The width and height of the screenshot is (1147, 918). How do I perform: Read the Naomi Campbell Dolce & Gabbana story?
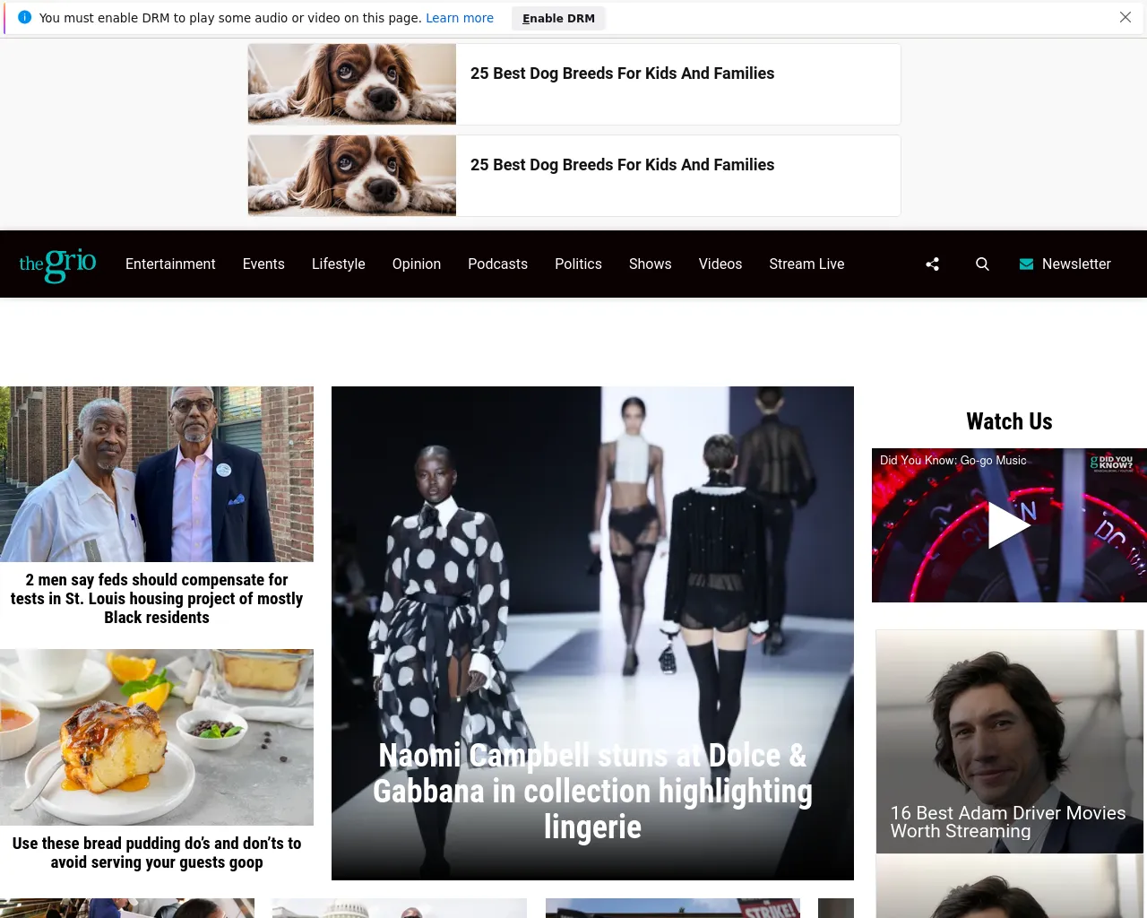pos(592,791)
